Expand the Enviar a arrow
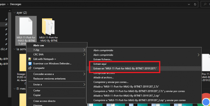The height and width of the screenshot is (106, 210). pyautogui.click(x=84, y=85)
